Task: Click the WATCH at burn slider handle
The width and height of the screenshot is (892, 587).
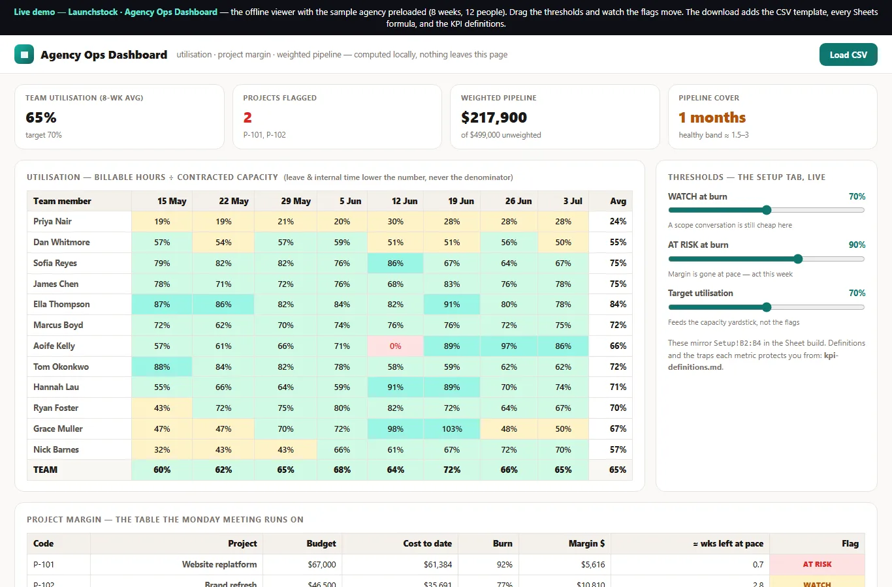Action: 767,210
